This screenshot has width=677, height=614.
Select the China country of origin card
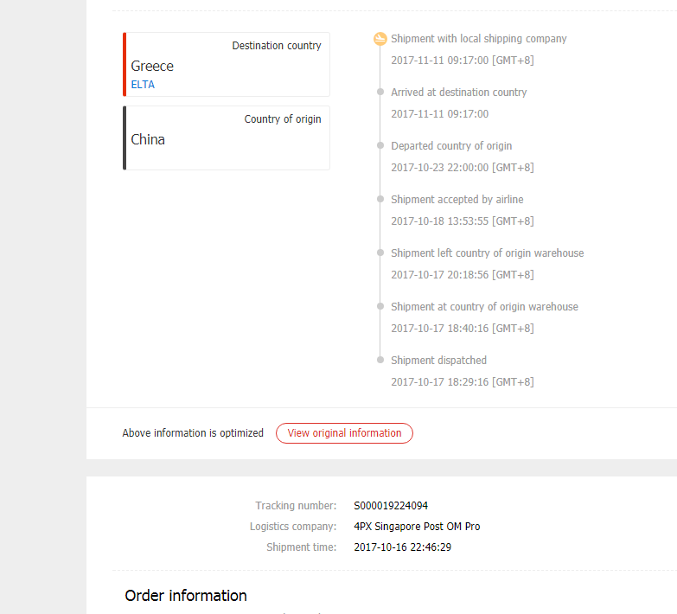coord(227,138)
